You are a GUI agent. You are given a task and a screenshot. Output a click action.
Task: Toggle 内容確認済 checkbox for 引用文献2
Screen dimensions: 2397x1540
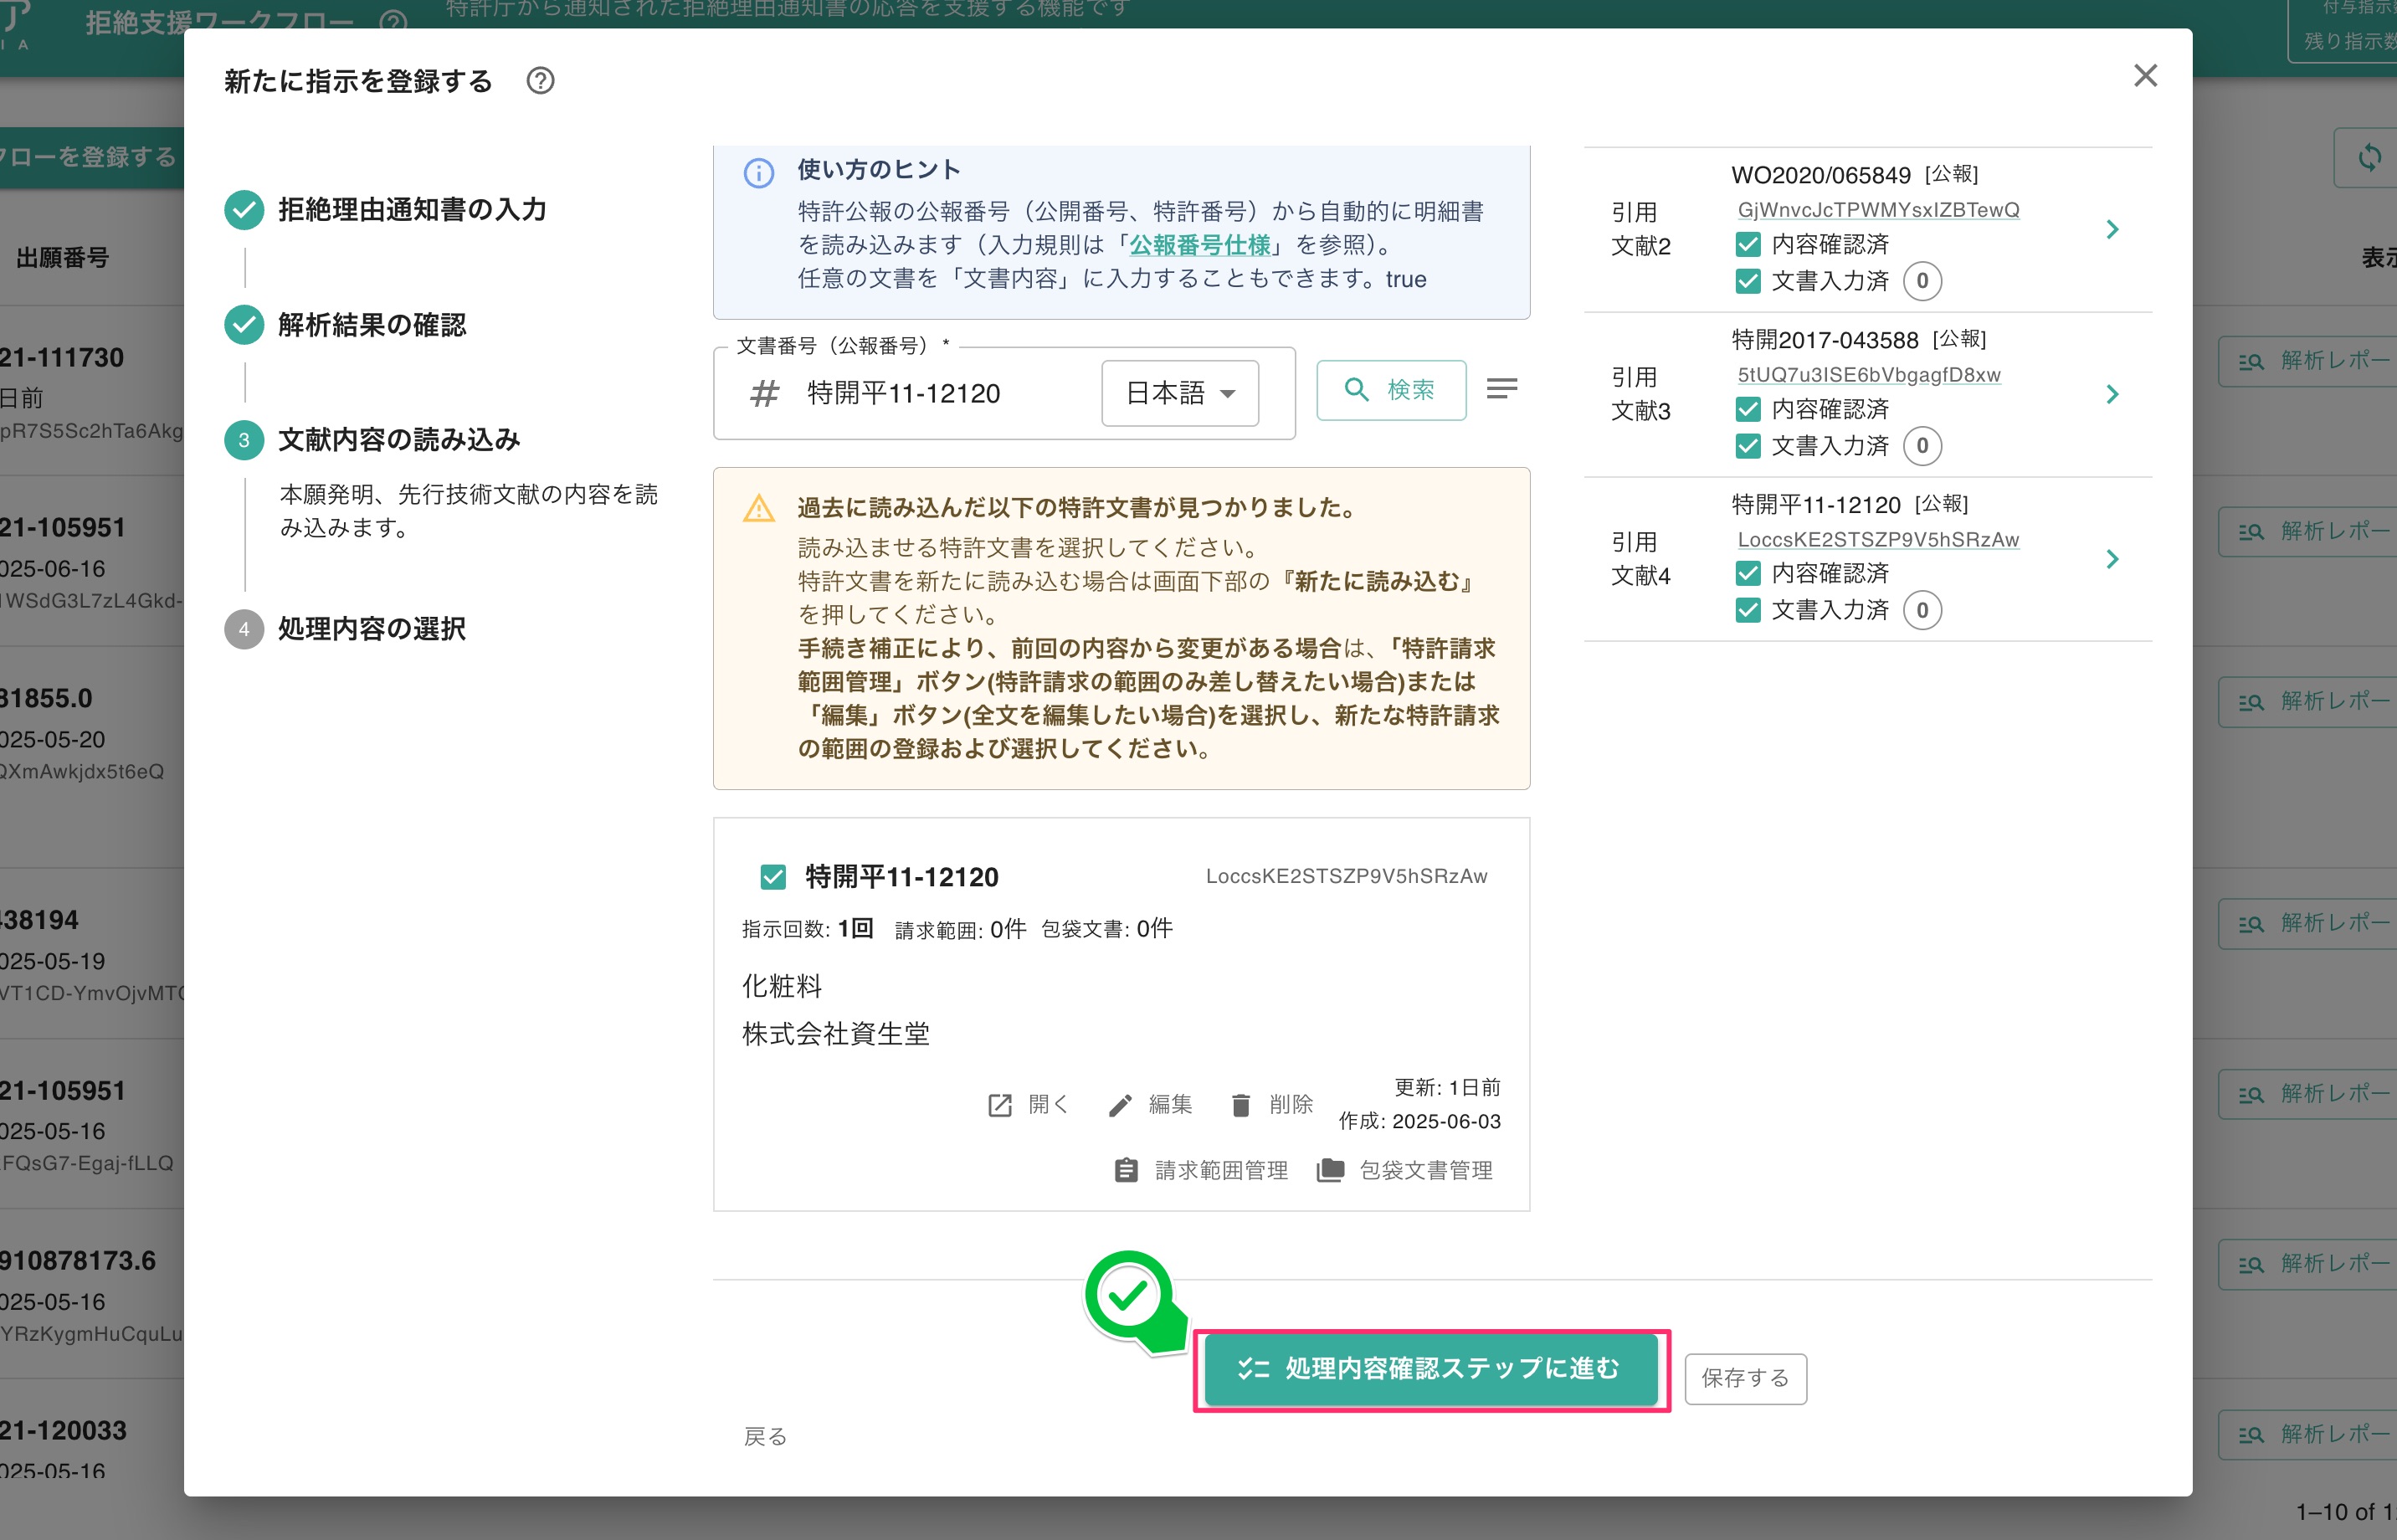1748,244
